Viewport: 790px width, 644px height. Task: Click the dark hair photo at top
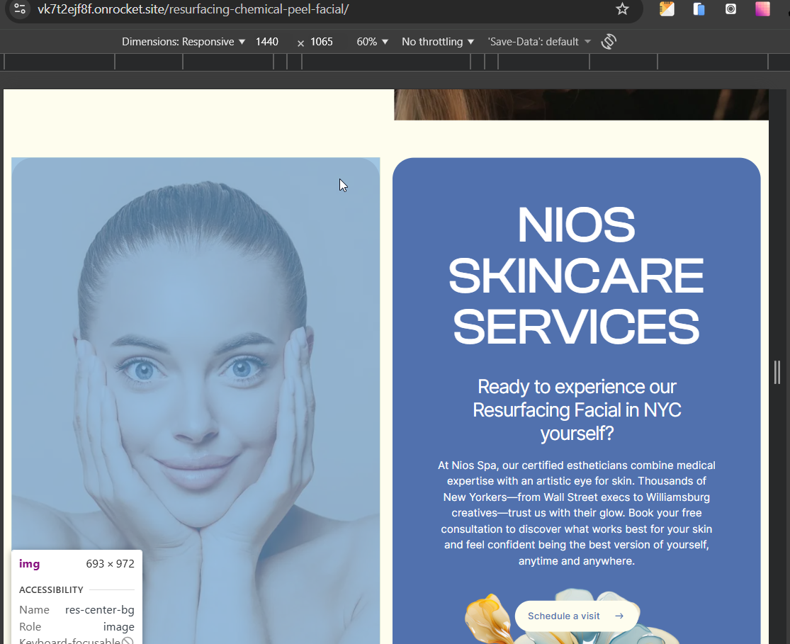click(581, 105)
